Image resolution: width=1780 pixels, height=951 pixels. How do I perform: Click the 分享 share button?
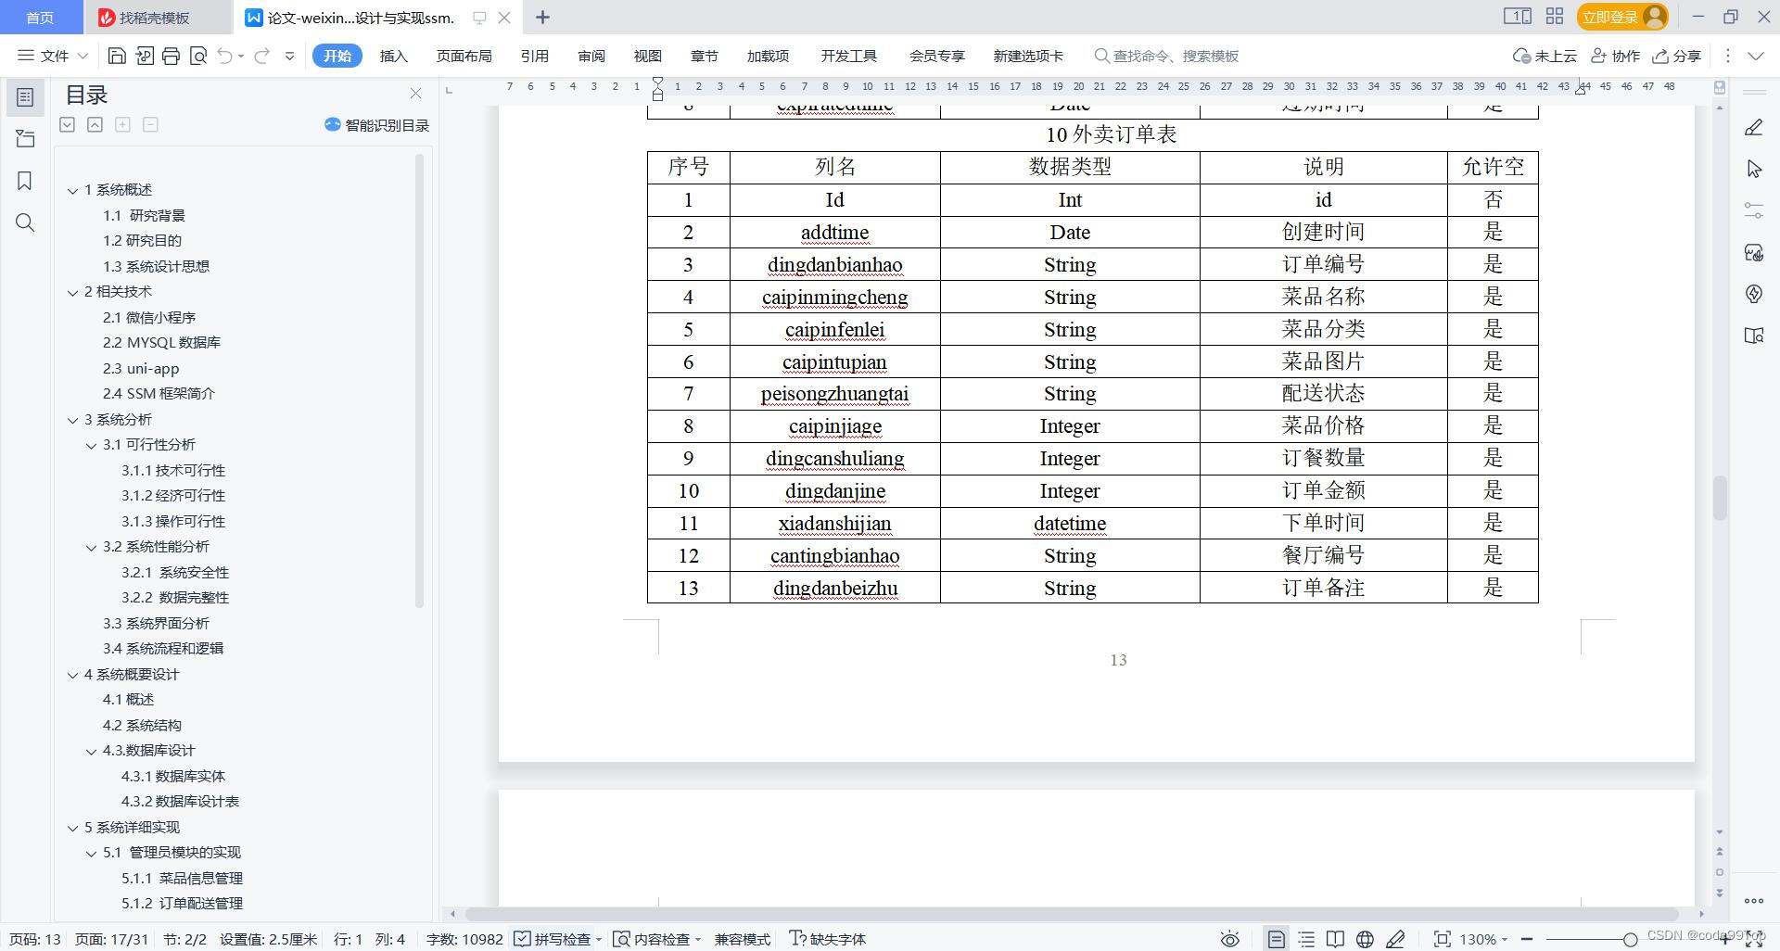coord(1677,56)
